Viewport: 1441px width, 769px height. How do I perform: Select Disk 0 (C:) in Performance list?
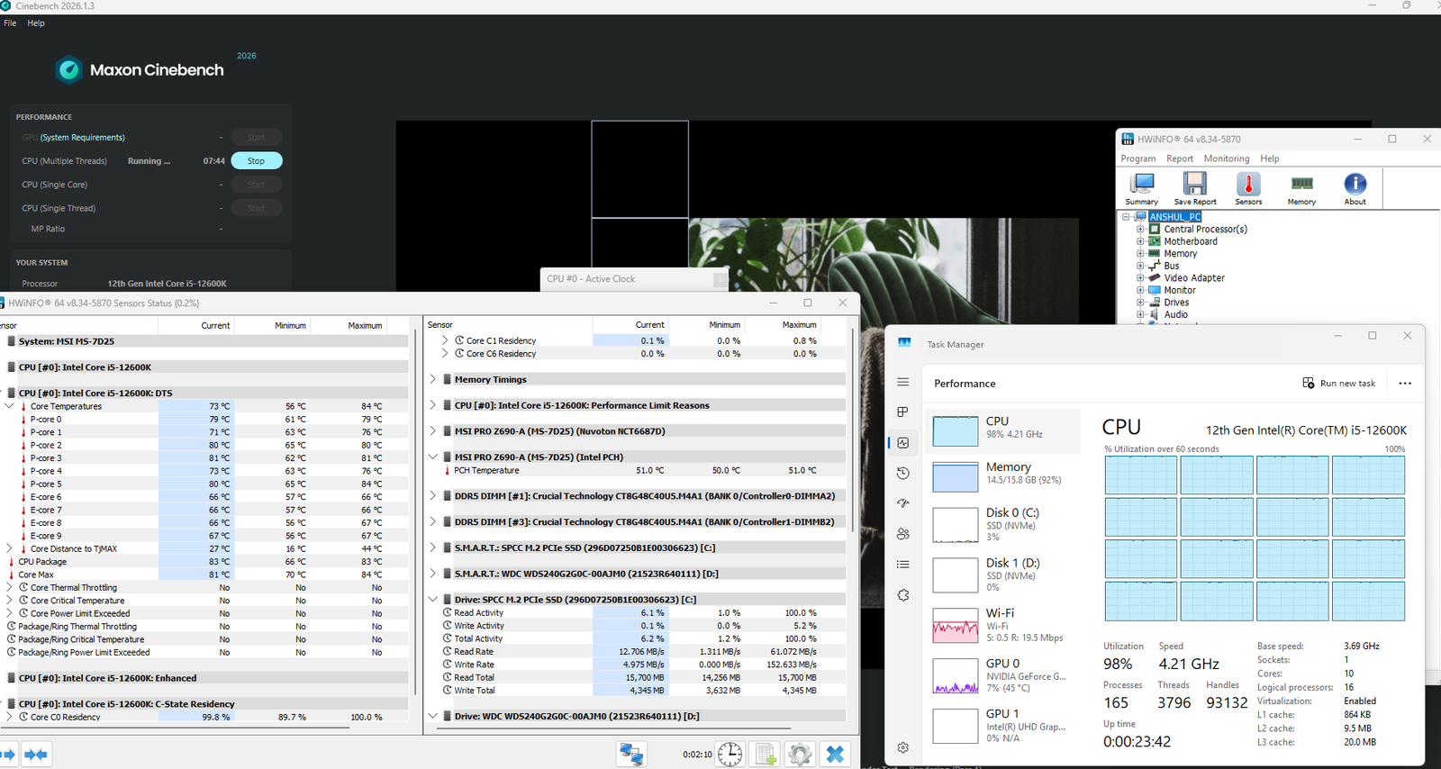click(1003, 525)
